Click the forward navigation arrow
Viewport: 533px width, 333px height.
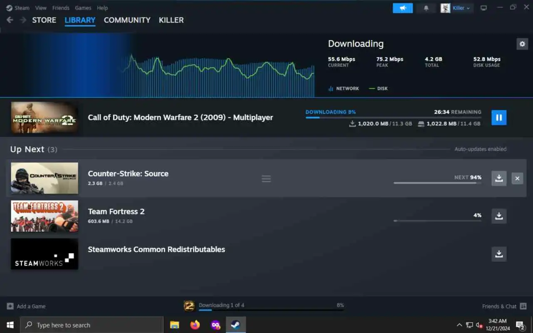click(23, 20)
